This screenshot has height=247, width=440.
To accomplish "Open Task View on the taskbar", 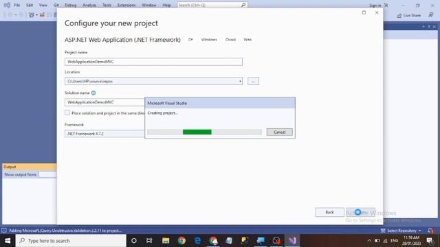I will point(149,241).
